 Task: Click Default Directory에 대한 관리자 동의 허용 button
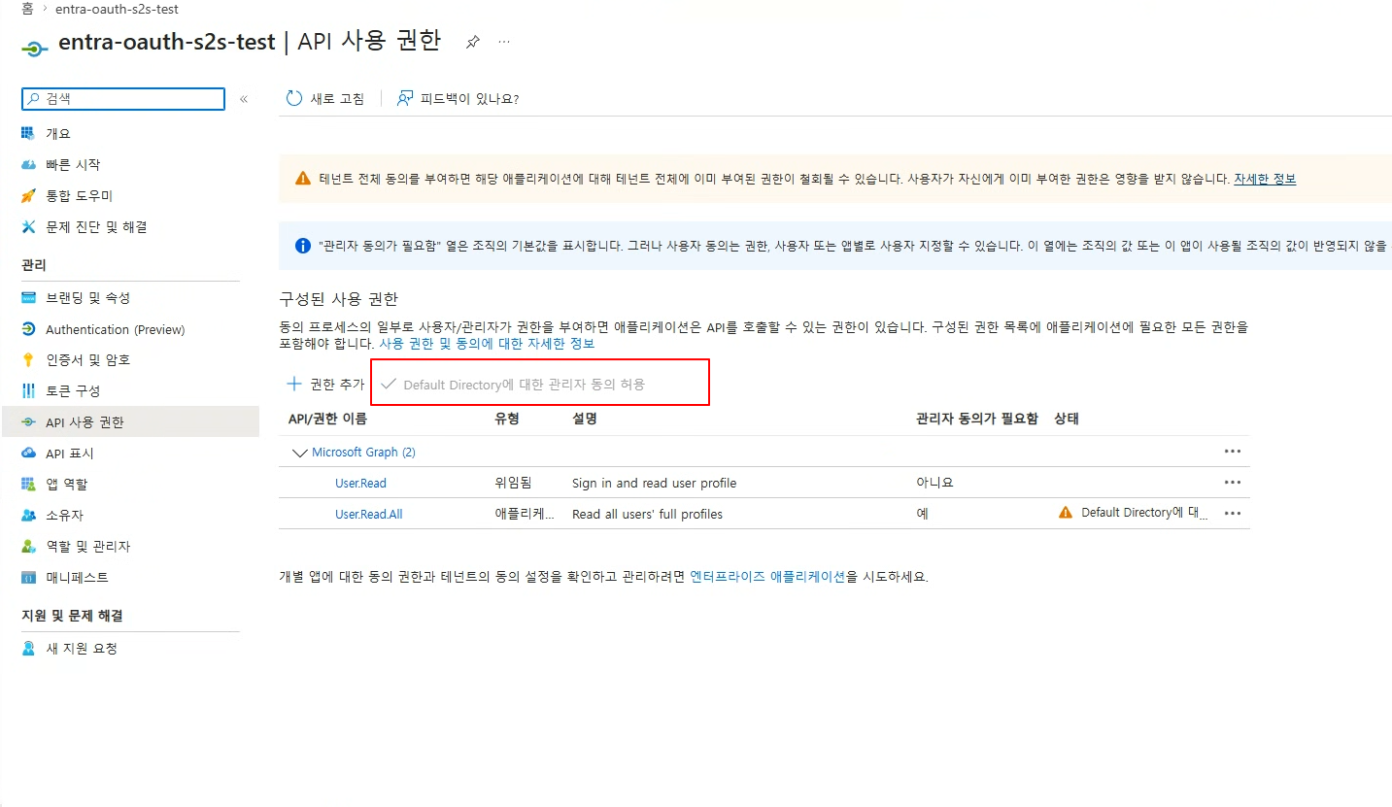513,385
